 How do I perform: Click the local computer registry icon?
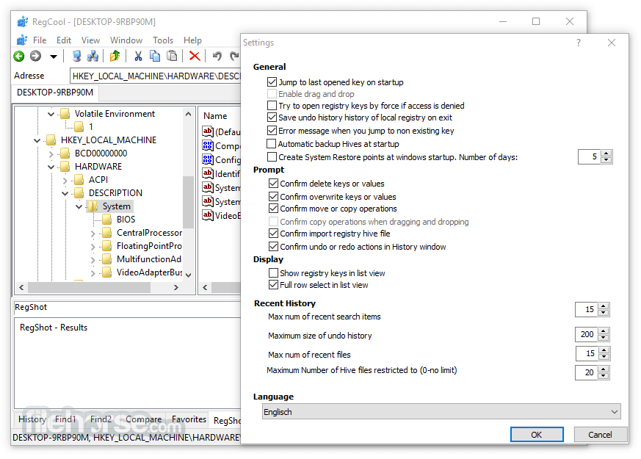[76, 56]
